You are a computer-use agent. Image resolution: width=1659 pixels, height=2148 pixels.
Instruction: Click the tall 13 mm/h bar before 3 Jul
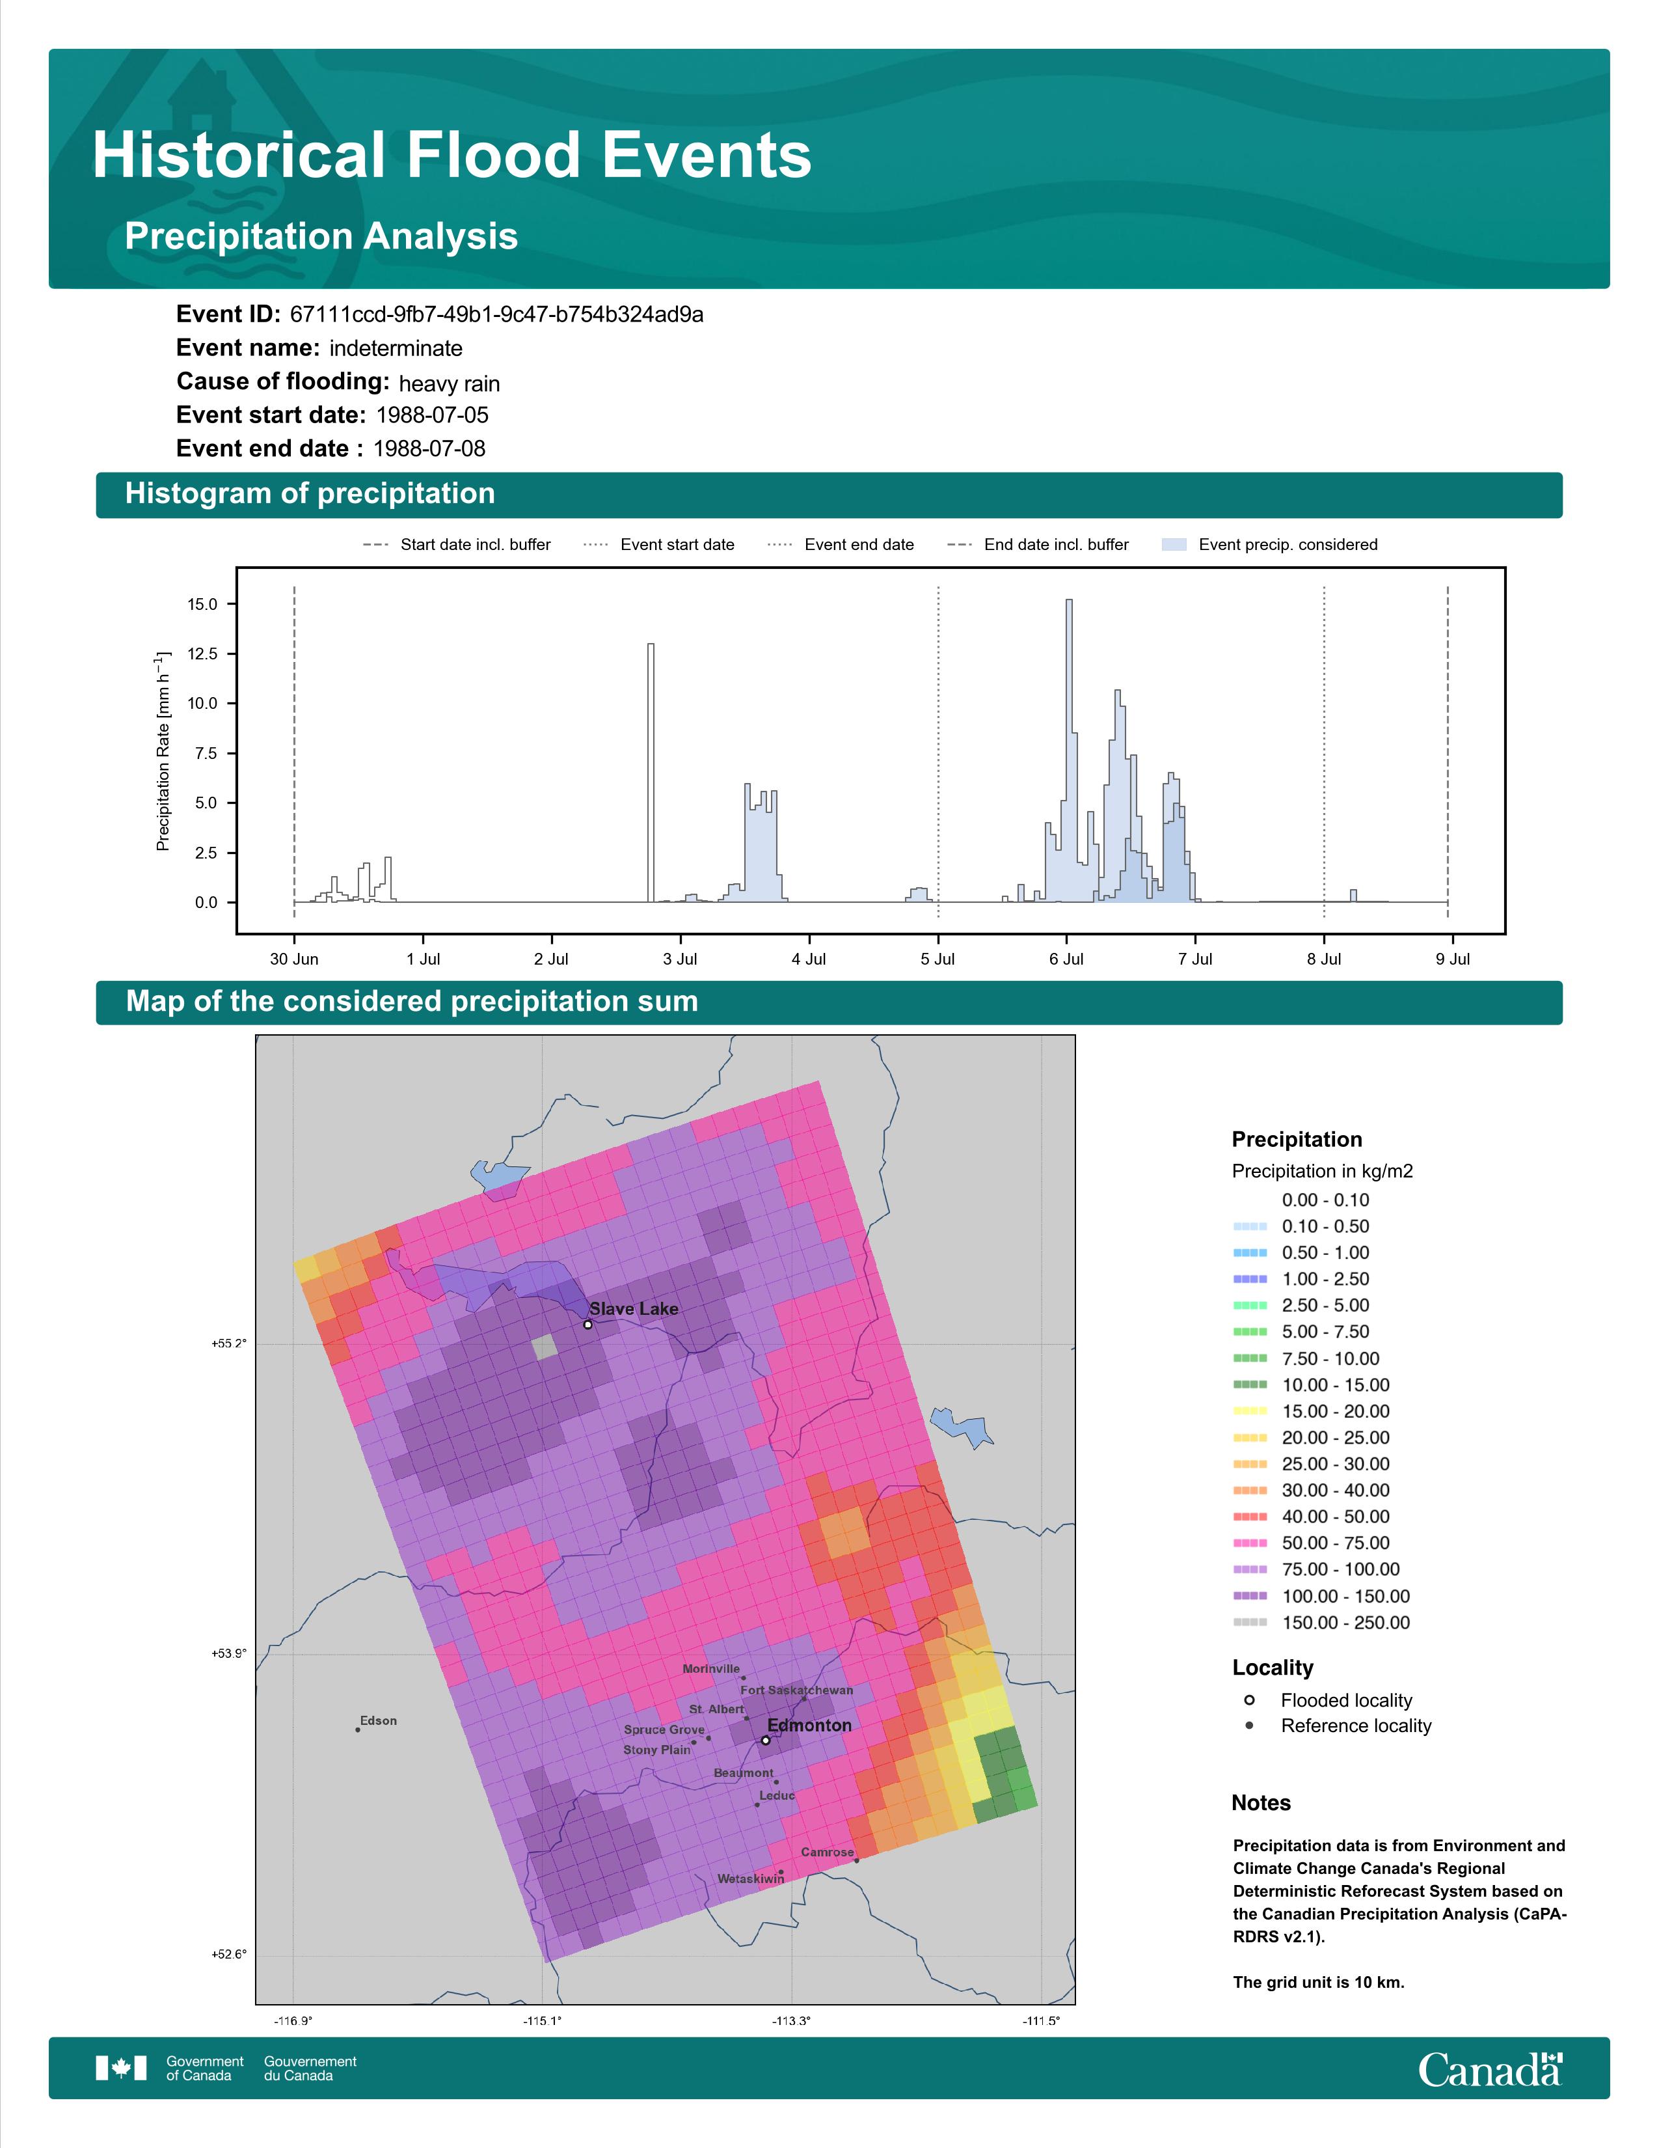point(651,772)
